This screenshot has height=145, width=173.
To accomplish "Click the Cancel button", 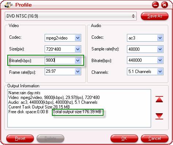I will click(155, 138).
